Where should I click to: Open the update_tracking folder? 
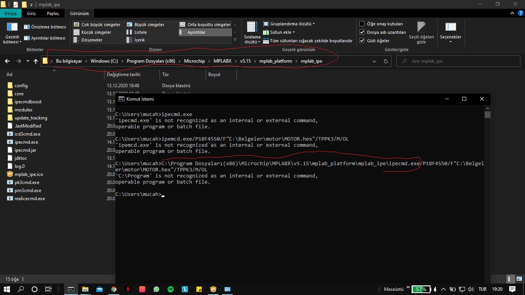point(27,118)
